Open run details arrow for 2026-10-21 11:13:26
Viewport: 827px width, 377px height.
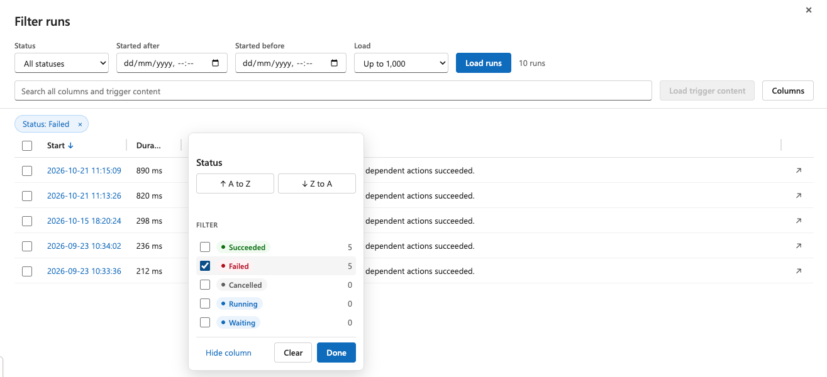point(799,195)
